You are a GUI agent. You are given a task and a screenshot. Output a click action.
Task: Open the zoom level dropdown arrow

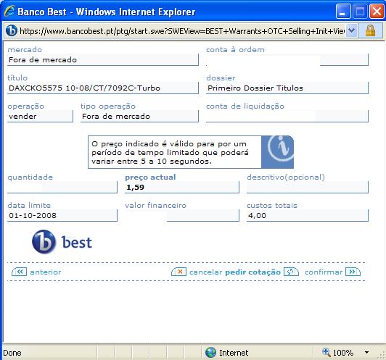coord(366,352)
